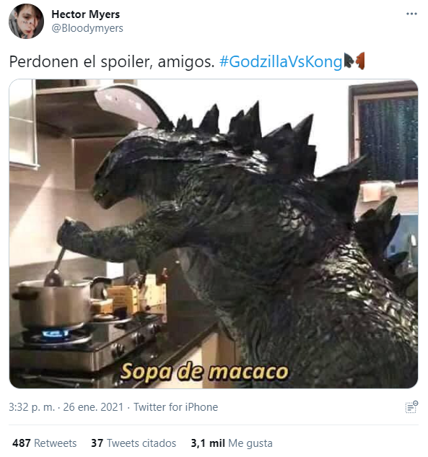Click Hector Myers profile avatar
This screenshot has width=428, height=457.
26,21
